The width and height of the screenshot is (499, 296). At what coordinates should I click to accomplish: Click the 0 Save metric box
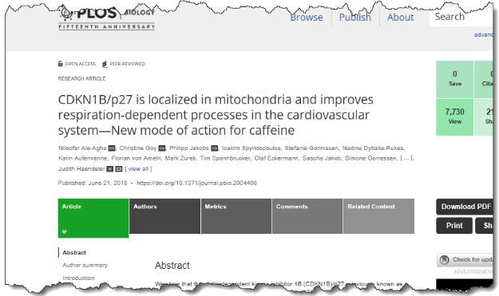click(455, 79)
